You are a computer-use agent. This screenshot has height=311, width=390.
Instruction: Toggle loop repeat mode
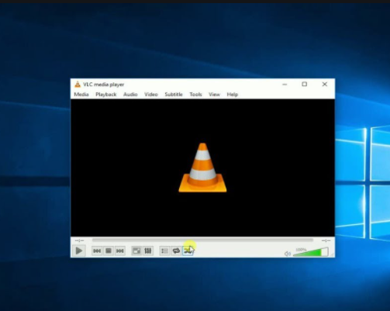click(x=176, y=251)
